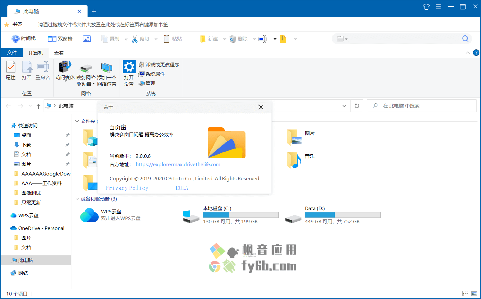This screenshot has height=299, width=481.
Task: Select 网络 in navigation pane
Action: point(20,273)
